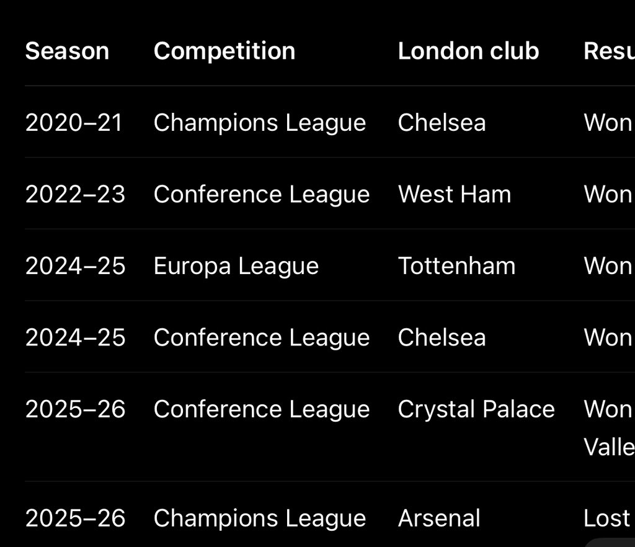This screenshot has height=547, width=635.
Task: Click the Competition column header
Action: click(x=224, y=51)
